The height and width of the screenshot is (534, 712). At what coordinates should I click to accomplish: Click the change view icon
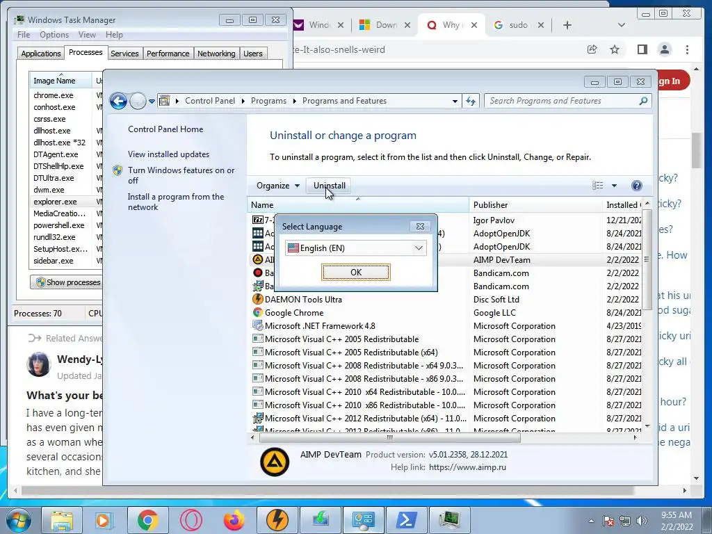(598, 185)
